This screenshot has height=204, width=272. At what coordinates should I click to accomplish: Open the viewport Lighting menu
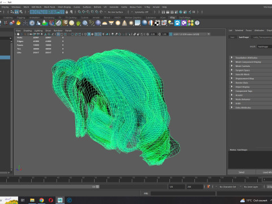click(39, 31)
